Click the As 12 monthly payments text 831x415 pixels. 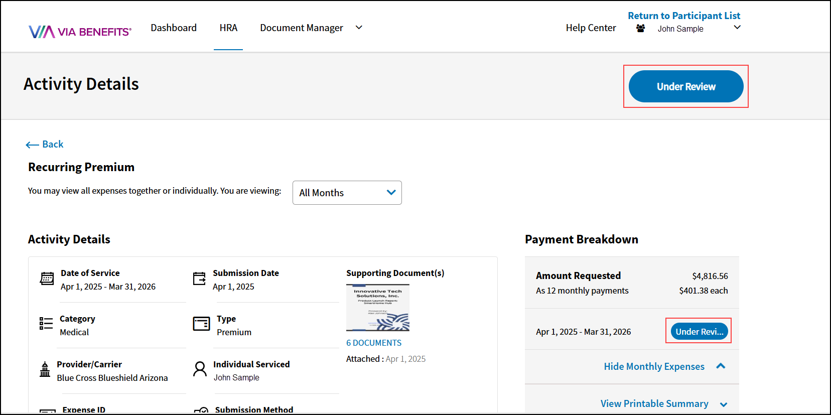tap(582, 291)
